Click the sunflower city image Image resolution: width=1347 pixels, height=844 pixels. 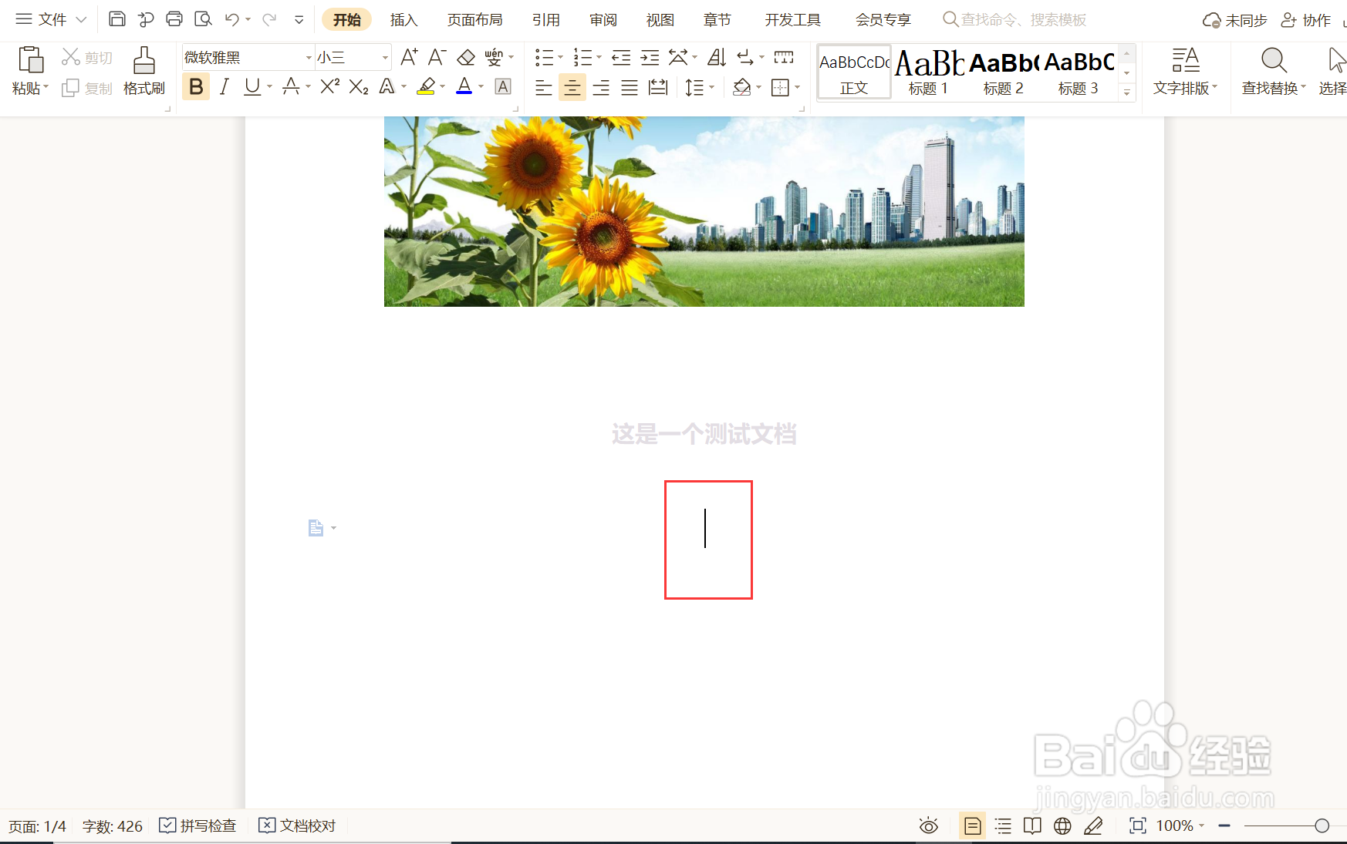tap(704, 211)
